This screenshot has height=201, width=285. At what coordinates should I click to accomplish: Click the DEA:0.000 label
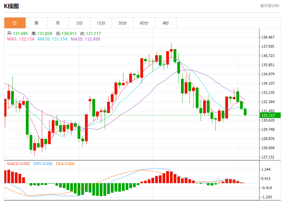(x=65, y=164)
